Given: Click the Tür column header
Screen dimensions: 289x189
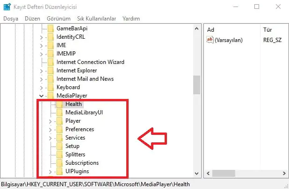Looking at the screenshot, I should click(x=267, y=30).
